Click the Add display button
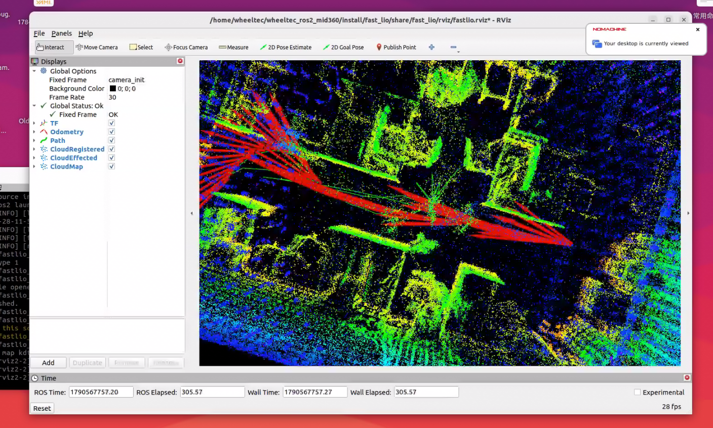713x428 pixels. pos(48,363)
